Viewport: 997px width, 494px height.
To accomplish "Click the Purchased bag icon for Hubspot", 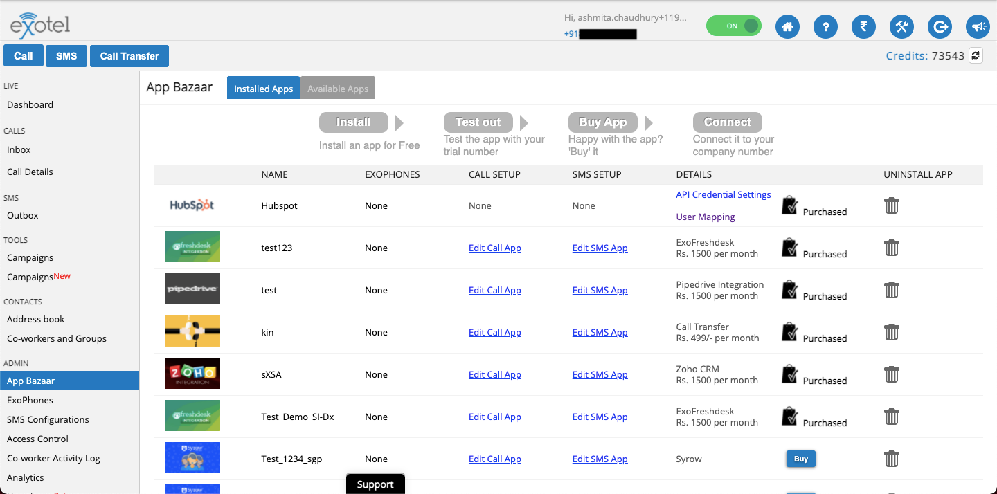I will tap(789, 205).
